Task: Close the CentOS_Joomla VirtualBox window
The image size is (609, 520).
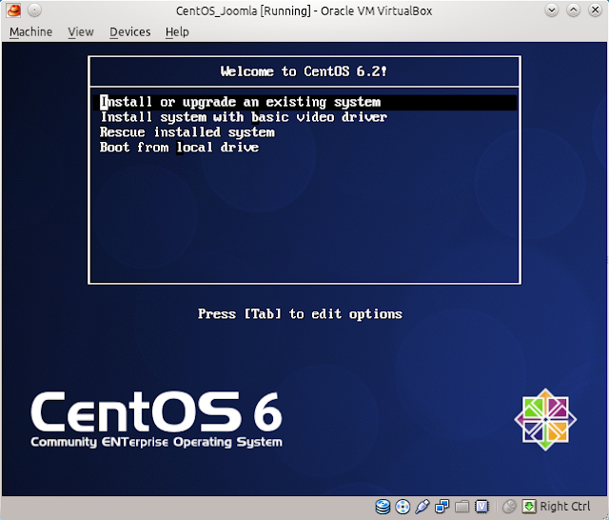Action: pos(595,10)
